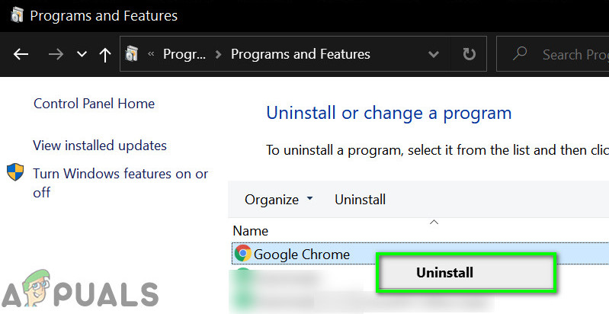Screen dimensions: 609x314
Task: Click the Back navigation arrow
Action: 21,54
